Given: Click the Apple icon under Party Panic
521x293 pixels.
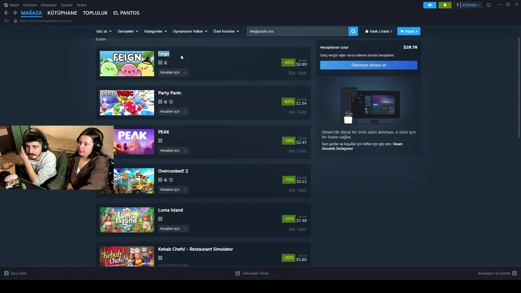Looking at the screenshot, I should point(166,102).
